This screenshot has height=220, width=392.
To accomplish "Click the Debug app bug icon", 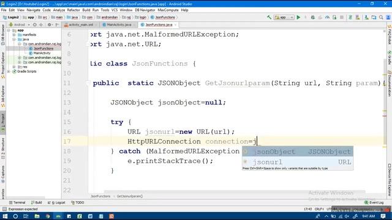I will (313, 17).
